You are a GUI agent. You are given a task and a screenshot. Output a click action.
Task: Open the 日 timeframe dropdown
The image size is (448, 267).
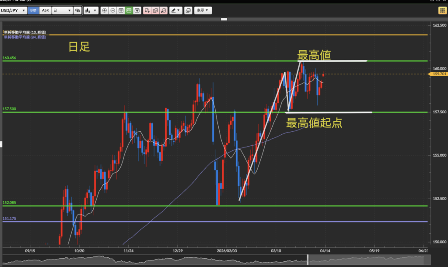click(62, 10)
